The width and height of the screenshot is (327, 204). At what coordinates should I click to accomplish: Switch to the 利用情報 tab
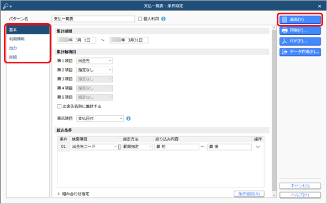(28, 39)
